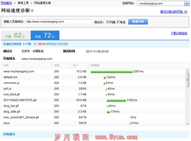Viewport: 191px width, 141px height.
Task: Click the 75.2 KB size value
Action: (81, 71)
